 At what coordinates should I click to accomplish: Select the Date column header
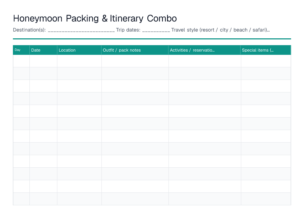click(x=43, y=50)
